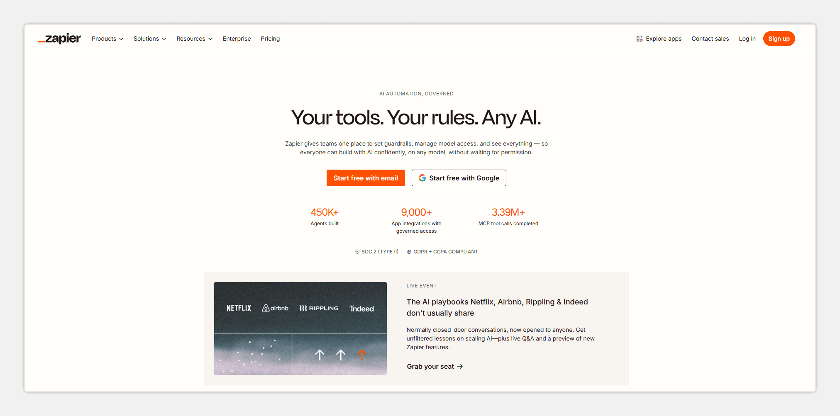The height and width of the screenshot is (416, 840).
Task: Open the Resources dropdown
Action: click(194, 39)
